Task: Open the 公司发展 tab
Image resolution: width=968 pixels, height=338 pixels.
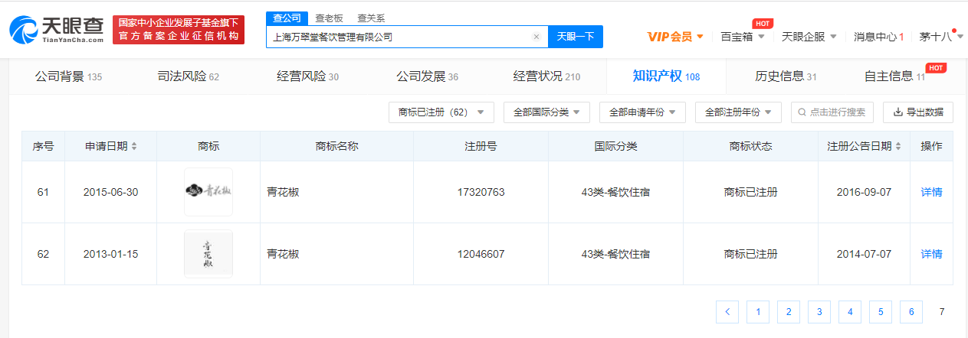Action: [x=427, y=76]
